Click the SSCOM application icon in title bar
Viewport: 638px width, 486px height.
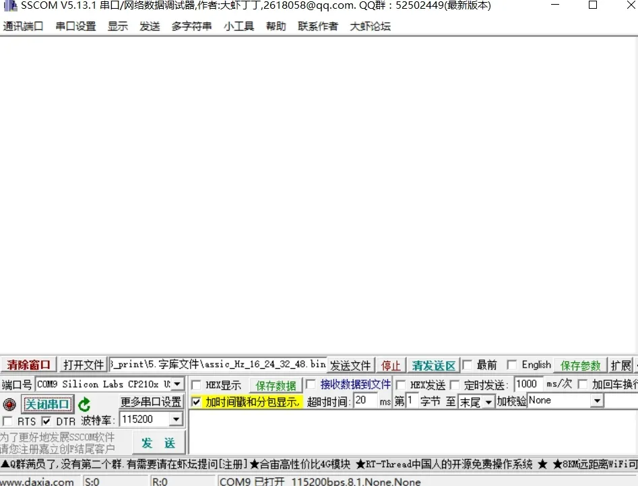click(9, 5)
